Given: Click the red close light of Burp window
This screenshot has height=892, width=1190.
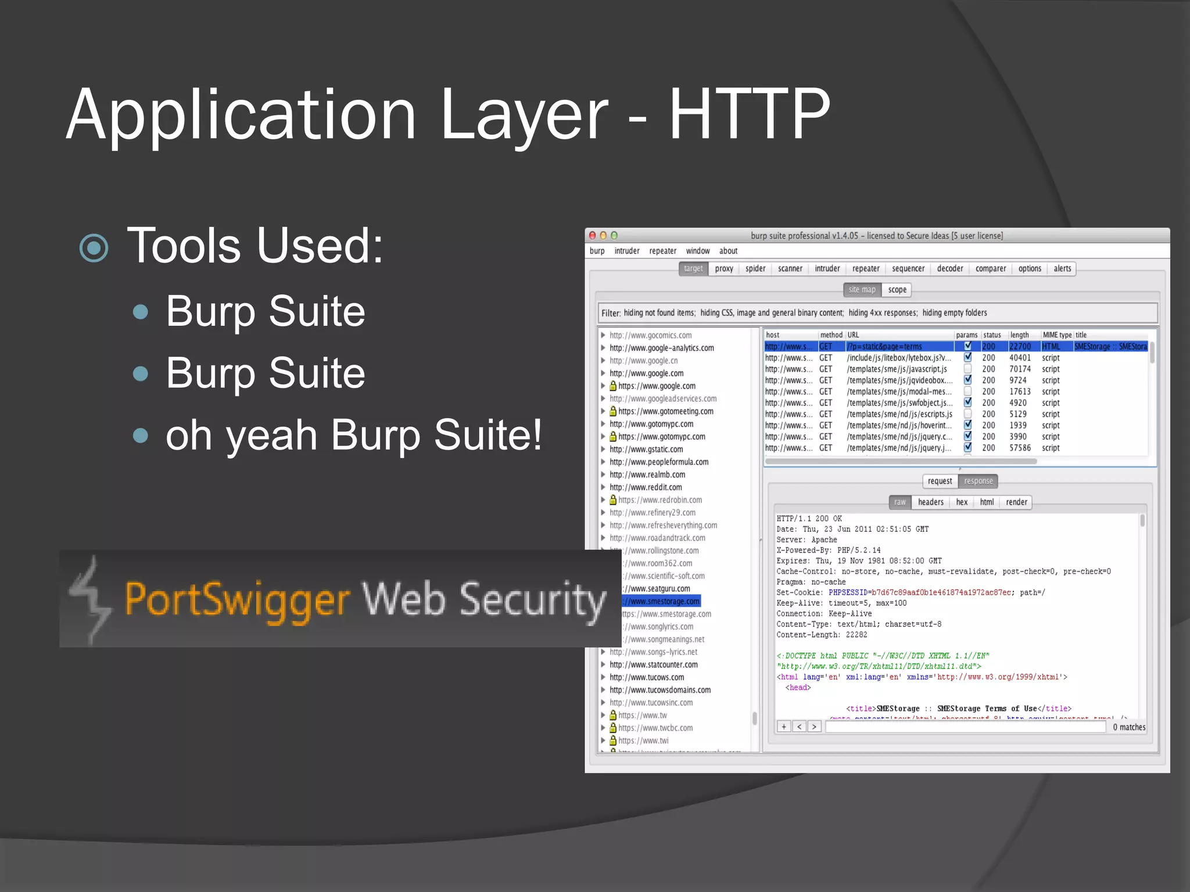Looking at the screenshot, I should tap(593, 235).
